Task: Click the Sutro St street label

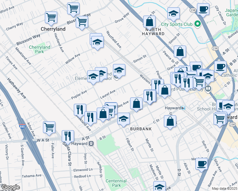Action: point(205,146)
